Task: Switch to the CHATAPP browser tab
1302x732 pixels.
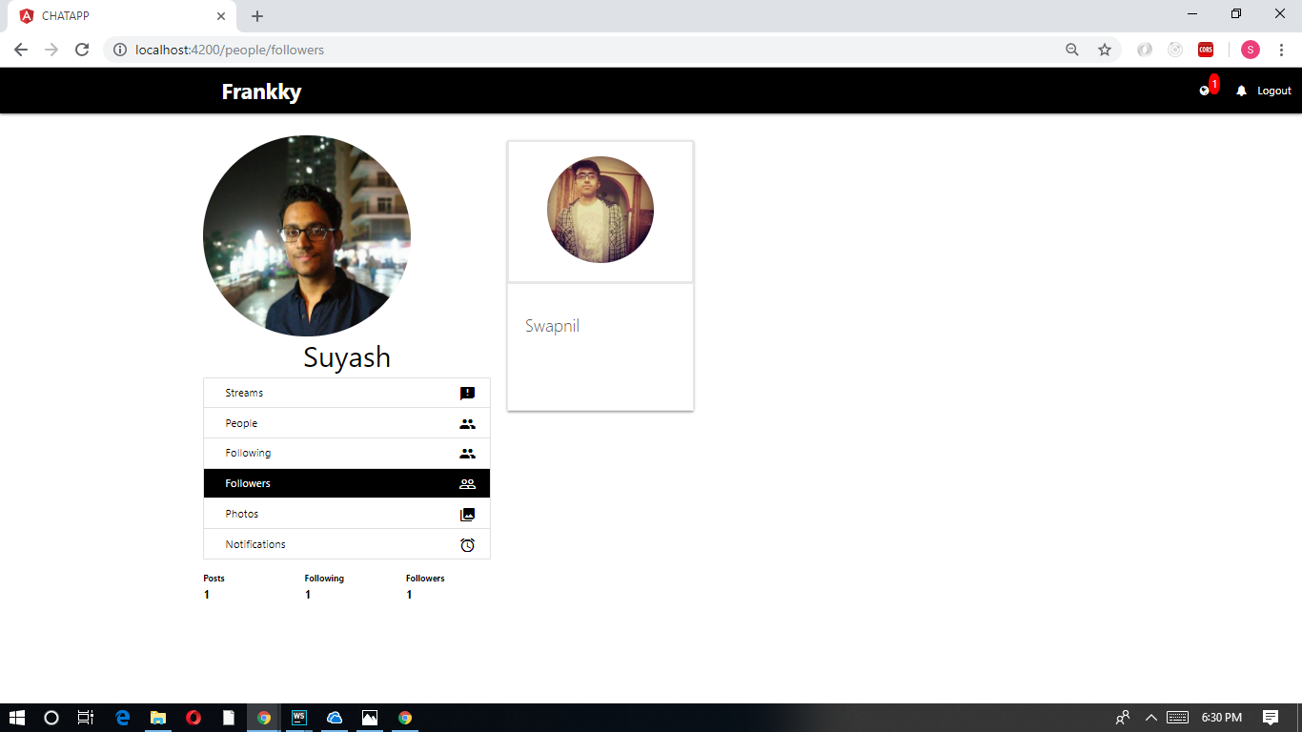Action: [114, 15]
